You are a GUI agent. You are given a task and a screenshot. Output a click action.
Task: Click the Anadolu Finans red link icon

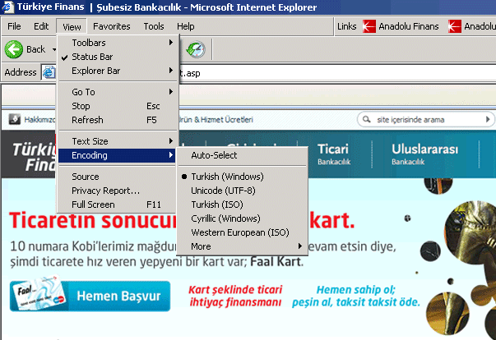pos(369,26)
